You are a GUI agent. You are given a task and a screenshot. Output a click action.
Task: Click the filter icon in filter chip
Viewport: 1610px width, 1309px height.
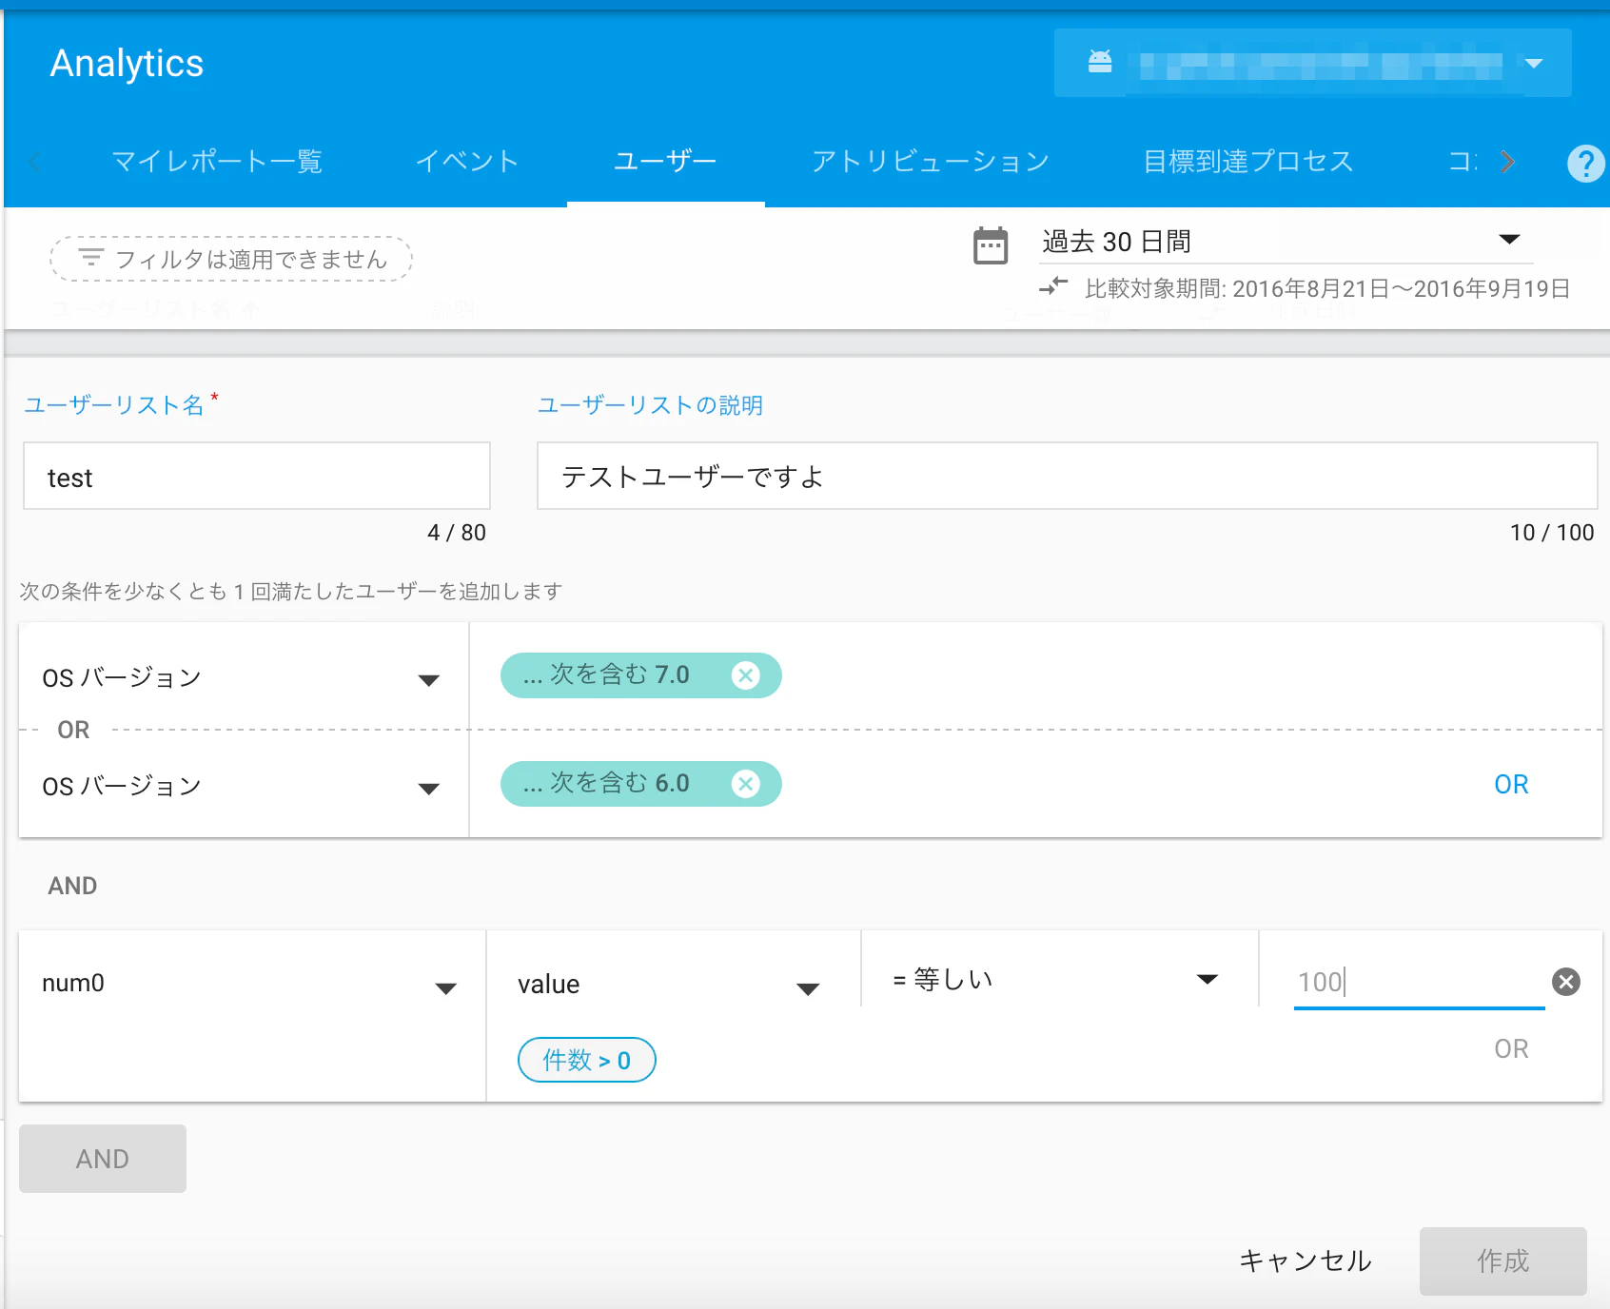[91, 257]
